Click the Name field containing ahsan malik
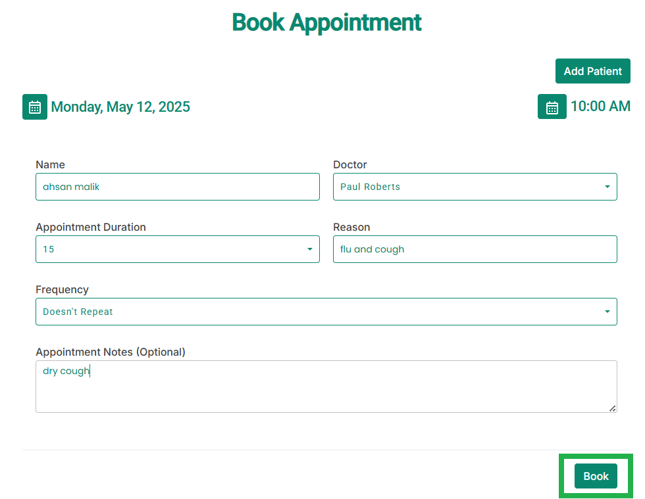645x499 pixels. [x=178, y=187]
